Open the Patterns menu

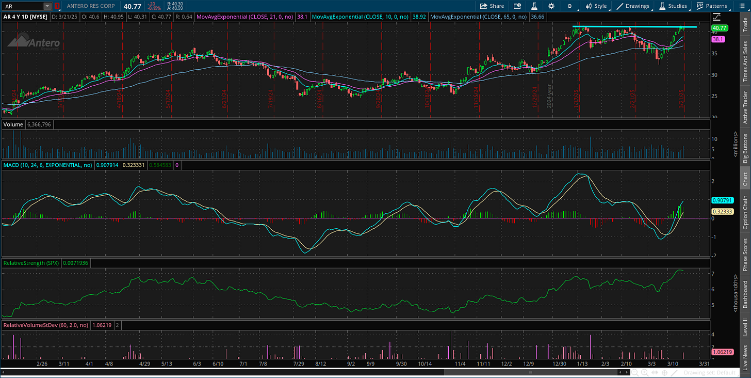pyautogui.click(x=711, y=6)
